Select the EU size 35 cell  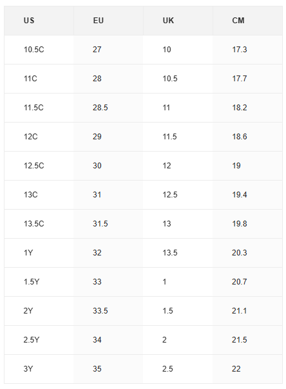[x=108, y=369]
